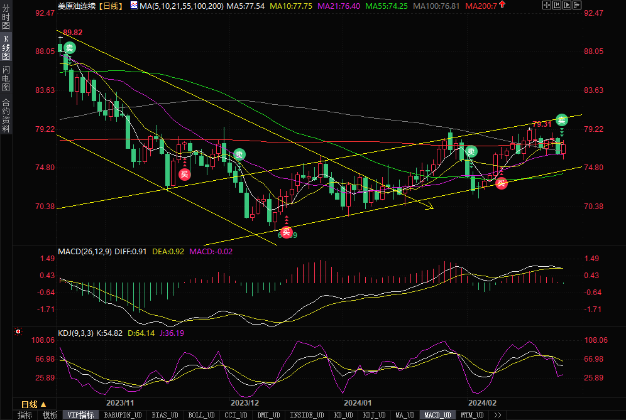This screenshot has width=626, height=420.
Task: Click the 模板 button in bottom bar
Action: [50, 415]
